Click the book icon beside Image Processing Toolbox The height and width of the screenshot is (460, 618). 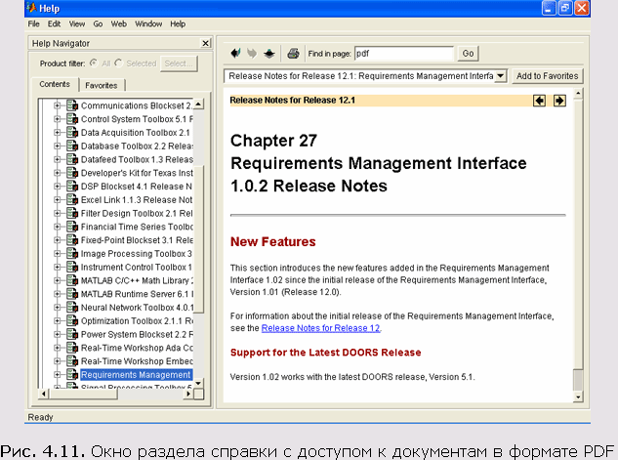[x=72, y=254]
